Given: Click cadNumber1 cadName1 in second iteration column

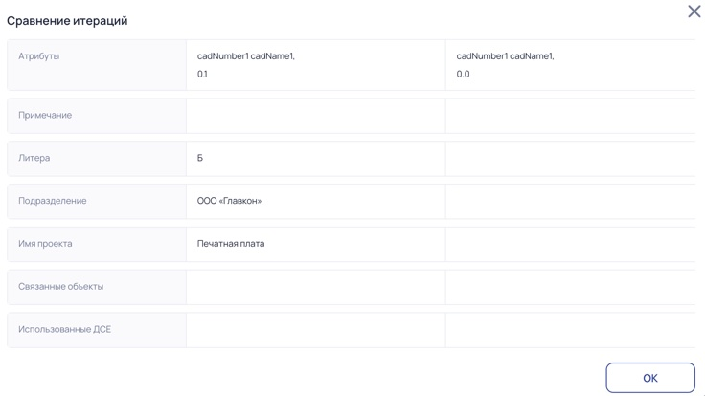Looking at the screenshot, I should [x=505, y=56].
